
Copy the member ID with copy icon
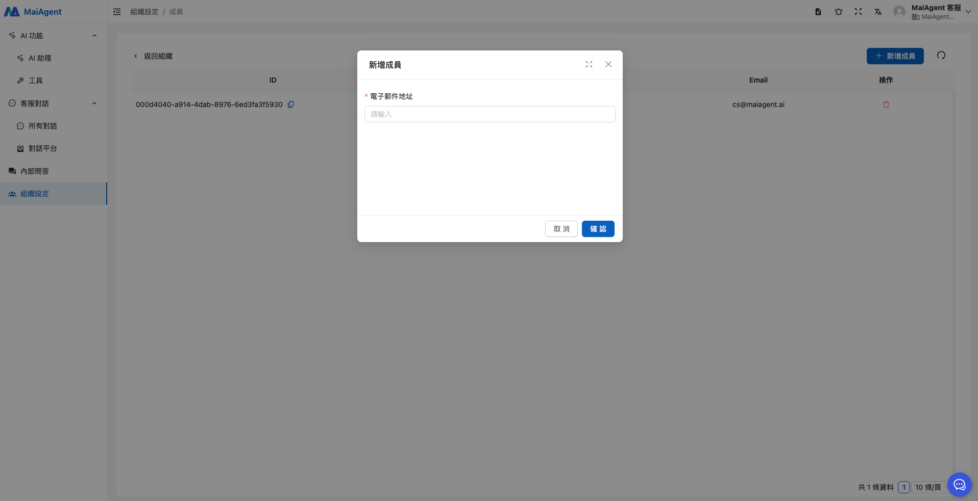click(x=290, y=104)
